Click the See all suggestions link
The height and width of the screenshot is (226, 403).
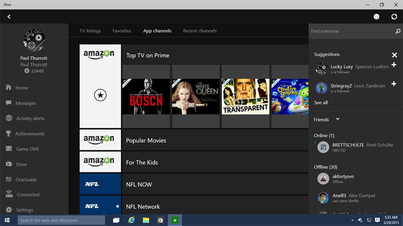[321, 103]
